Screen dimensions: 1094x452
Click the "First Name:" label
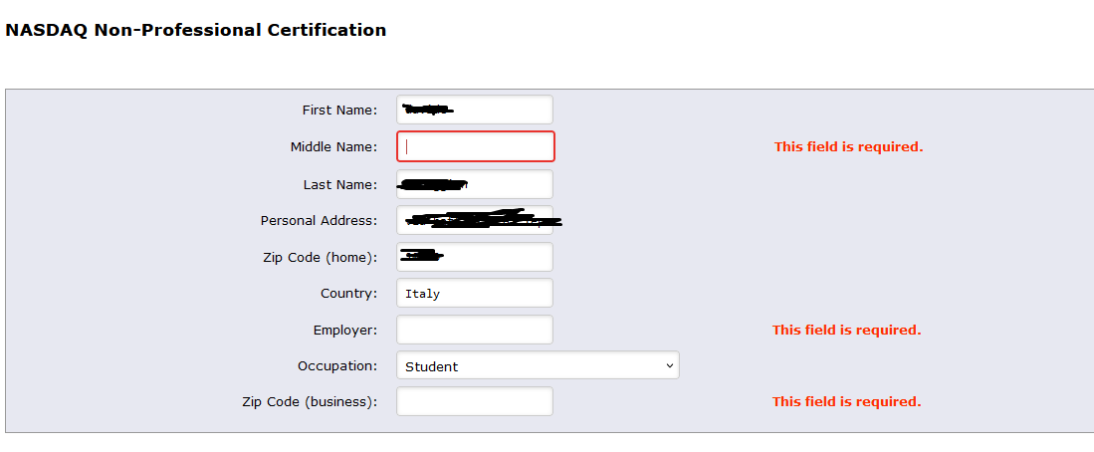pos(339,110)
